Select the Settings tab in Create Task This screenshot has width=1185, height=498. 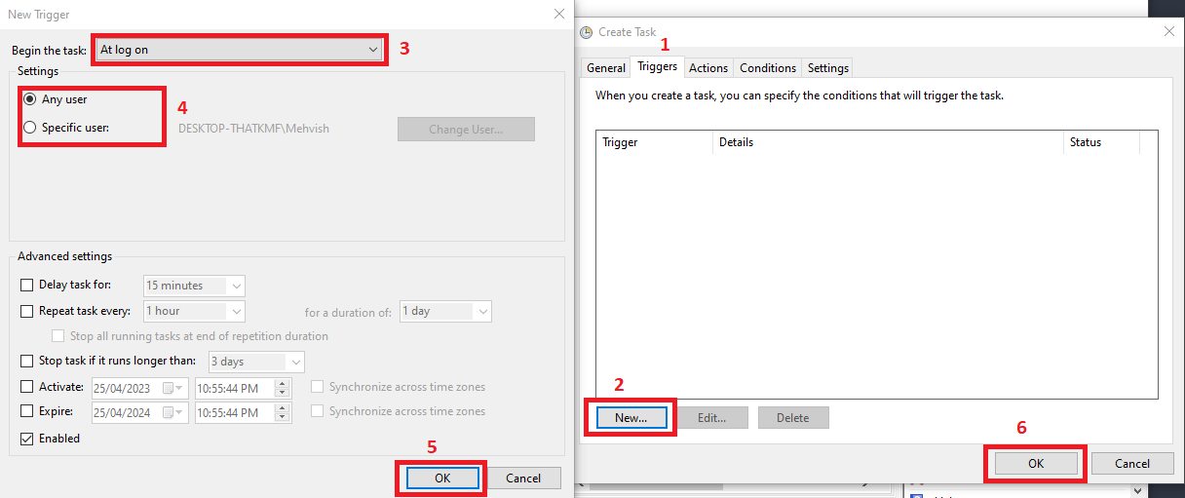(828, 68)
